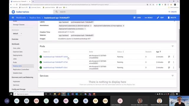
Task: Open LOGS for the replica set
Action: [x=137, y=18]
